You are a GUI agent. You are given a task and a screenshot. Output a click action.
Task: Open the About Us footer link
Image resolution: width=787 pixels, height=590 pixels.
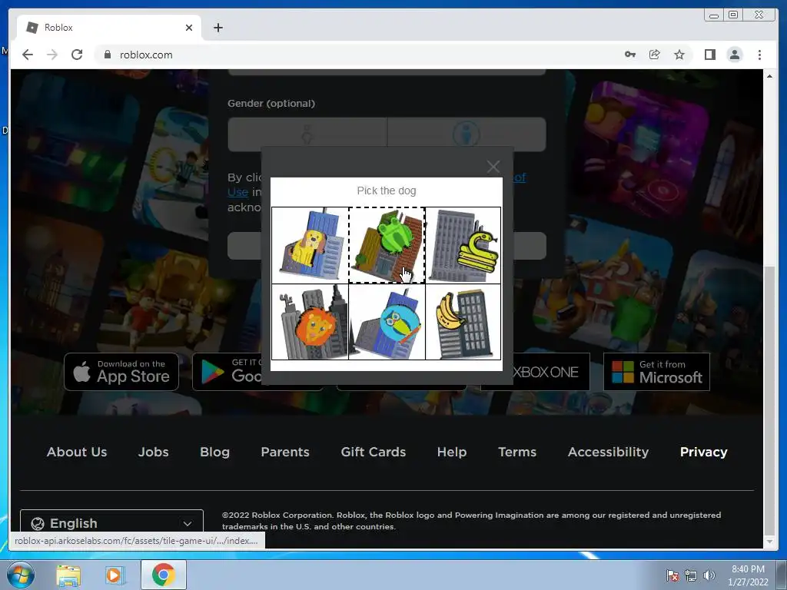pyautogui.click(x=77, y=452)
